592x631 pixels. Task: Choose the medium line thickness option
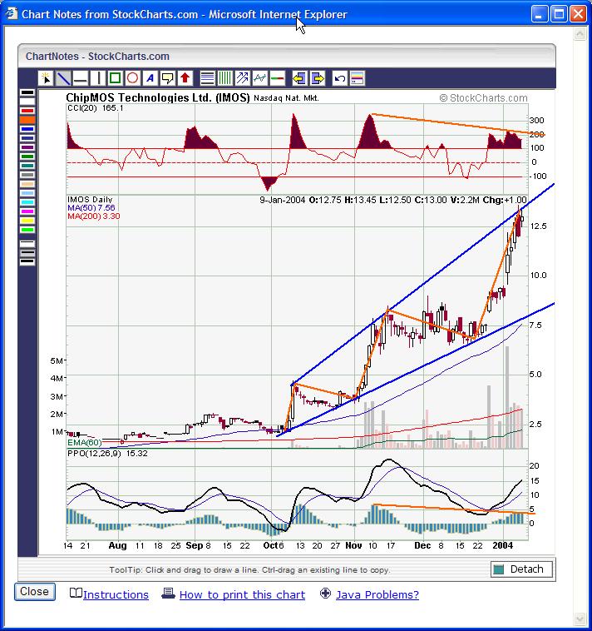[x=27, y=253]
